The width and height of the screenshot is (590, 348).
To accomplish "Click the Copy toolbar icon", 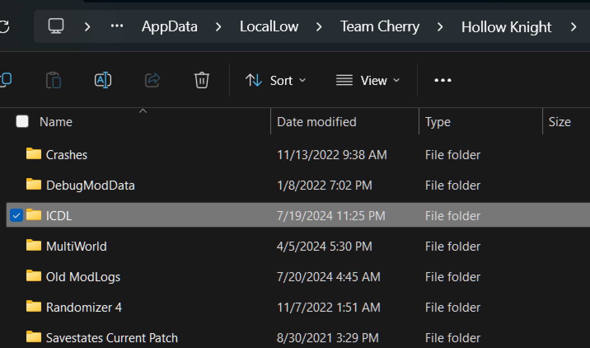I will [x=6, y=80].
